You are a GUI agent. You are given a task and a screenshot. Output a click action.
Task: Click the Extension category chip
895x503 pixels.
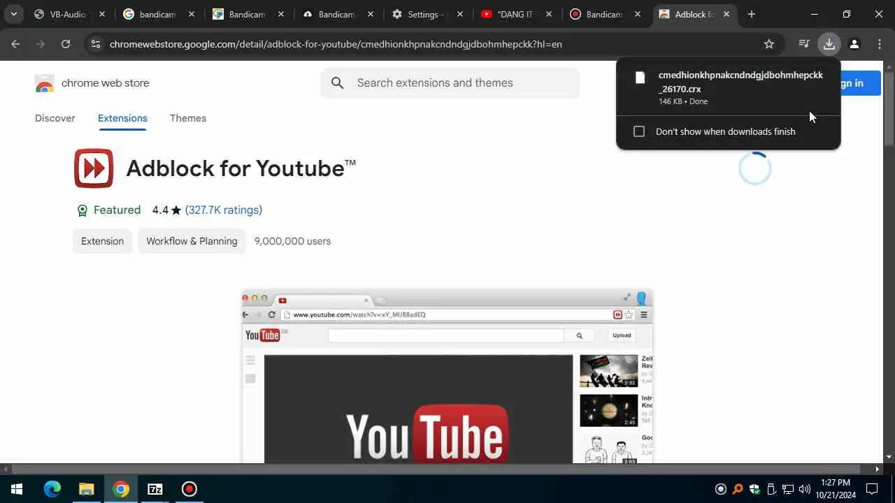pos(102,241)
